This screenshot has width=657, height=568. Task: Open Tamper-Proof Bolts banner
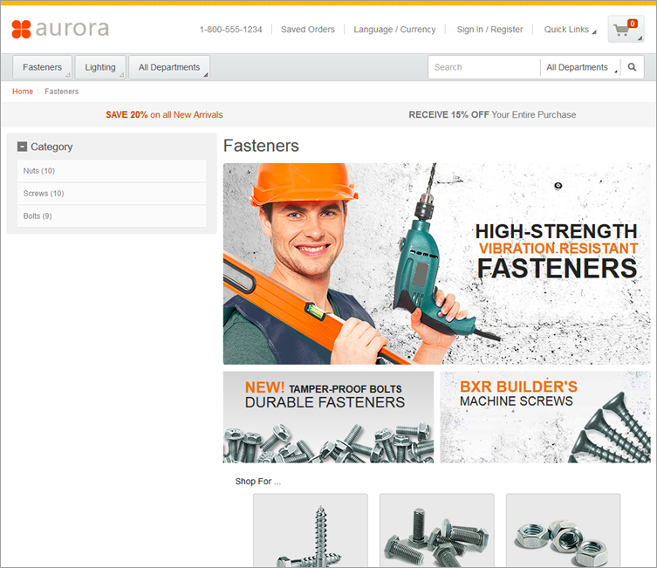[x=328, y=417]
